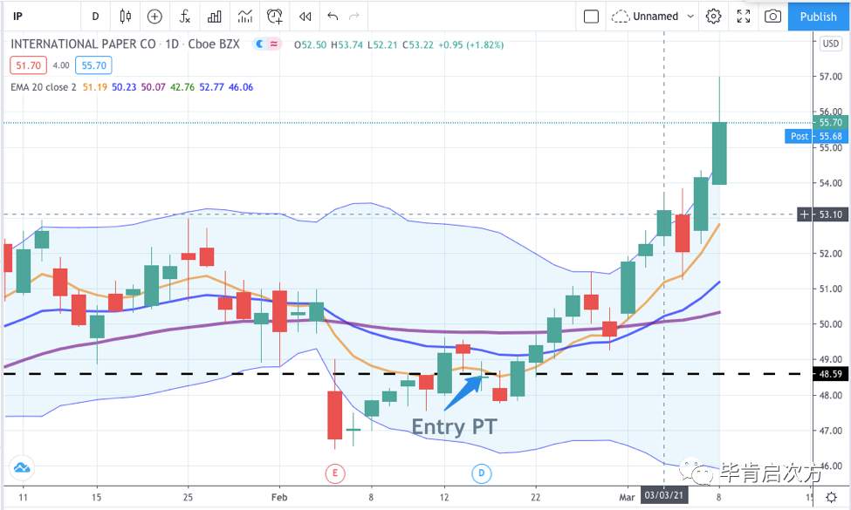Click the TradingView logo at chart bottom-left
851x510 pixels.
[22, 467]
